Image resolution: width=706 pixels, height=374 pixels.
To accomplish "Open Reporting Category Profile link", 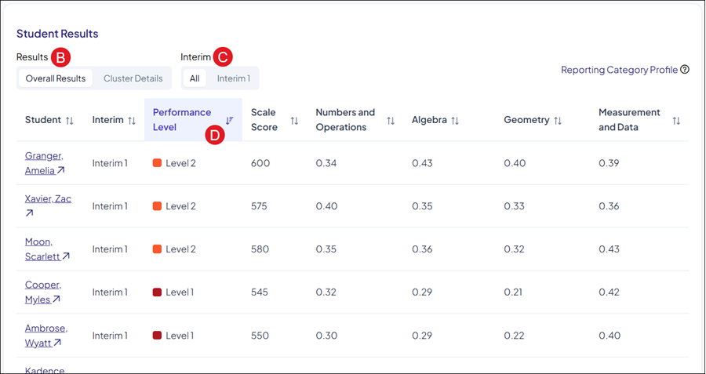I will pos(619,70).
